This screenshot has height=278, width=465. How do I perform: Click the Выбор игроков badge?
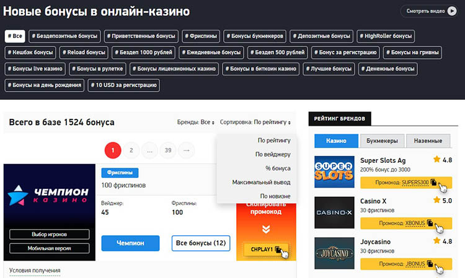tap(49, 234)
